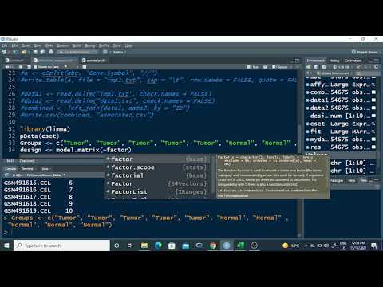Inspect fit object with magnifier icon
Viewport: 383px width, 287px height.
[x=373, y=132]
